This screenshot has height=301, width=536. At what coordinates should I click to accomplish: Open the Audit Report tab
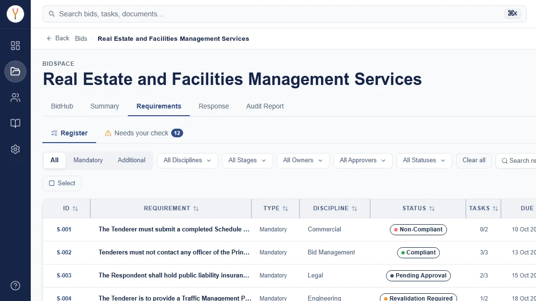coord(265,106)
